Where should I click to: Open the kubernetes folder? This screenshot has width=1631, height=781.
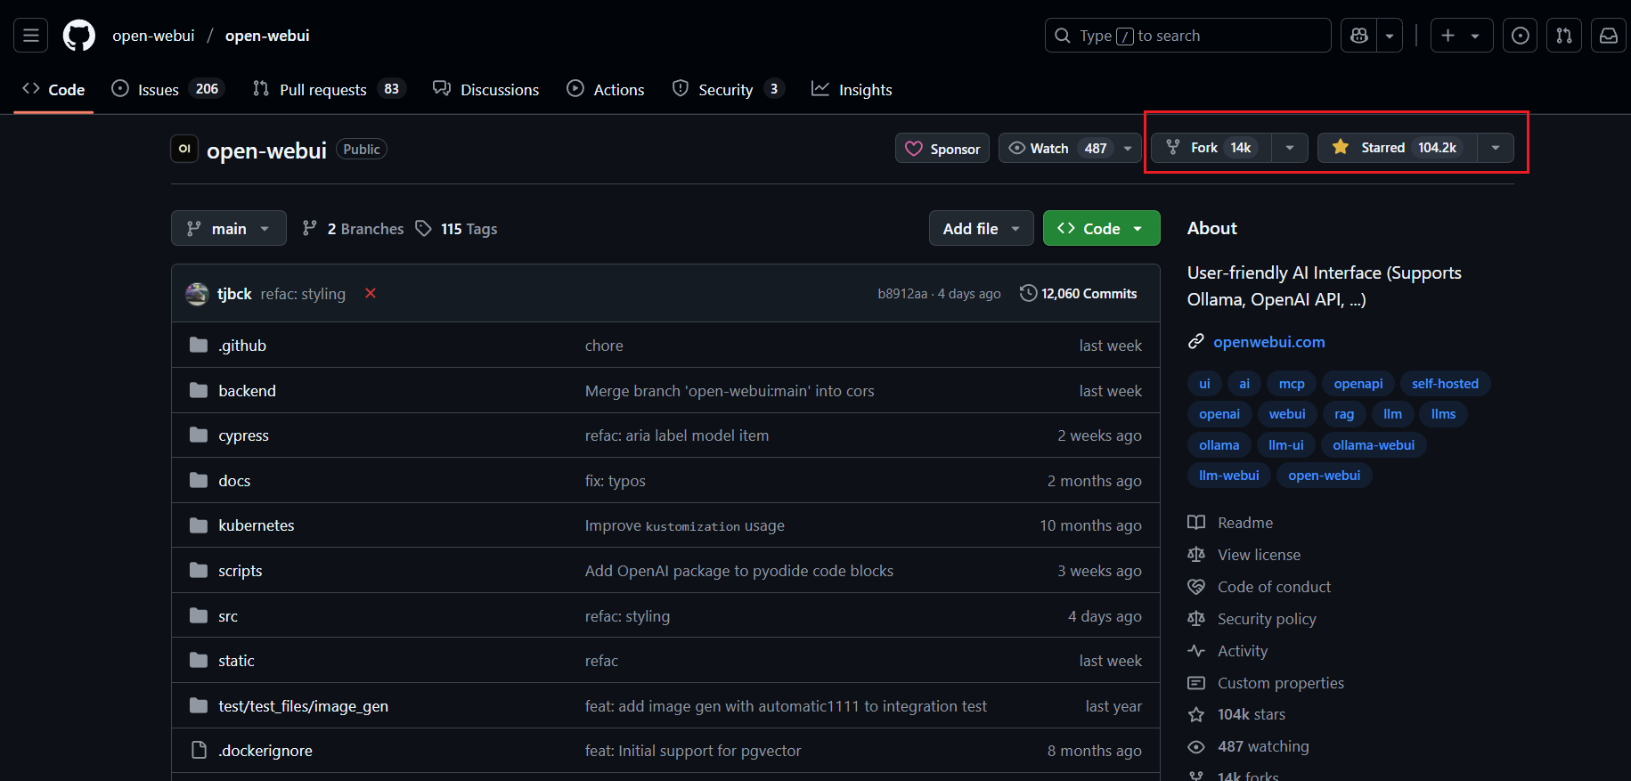[x=257, y=525]
